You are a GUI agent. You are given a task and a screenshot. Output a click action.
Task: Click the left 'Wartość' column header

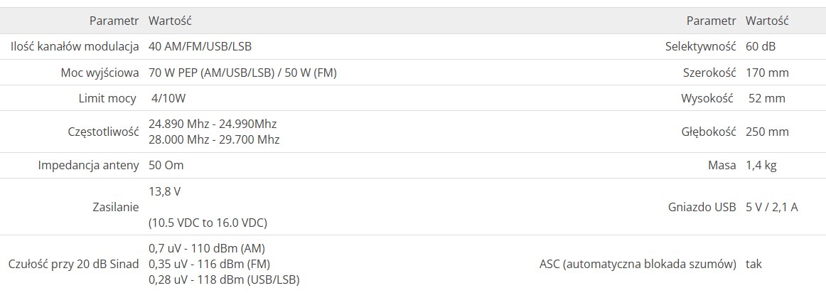[170, 21]
